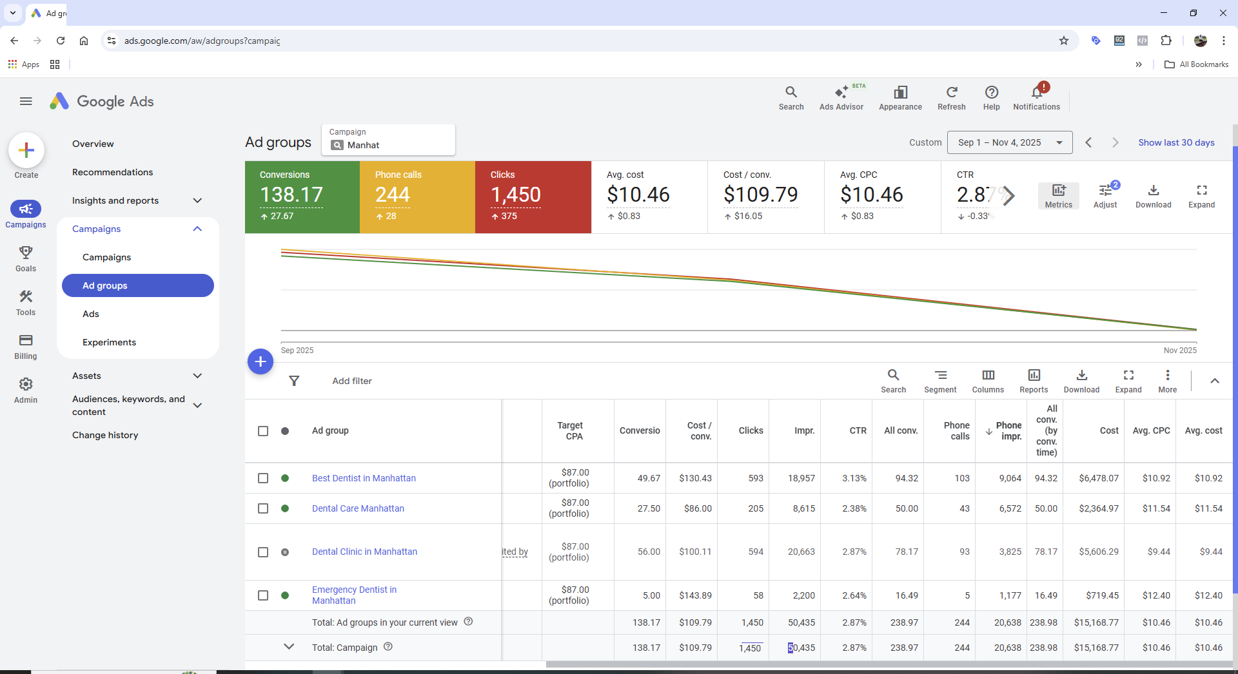Check the Best Dentist in Manhattan row
This screenshot has height=674, width=1238.
(x=263, y=478)
